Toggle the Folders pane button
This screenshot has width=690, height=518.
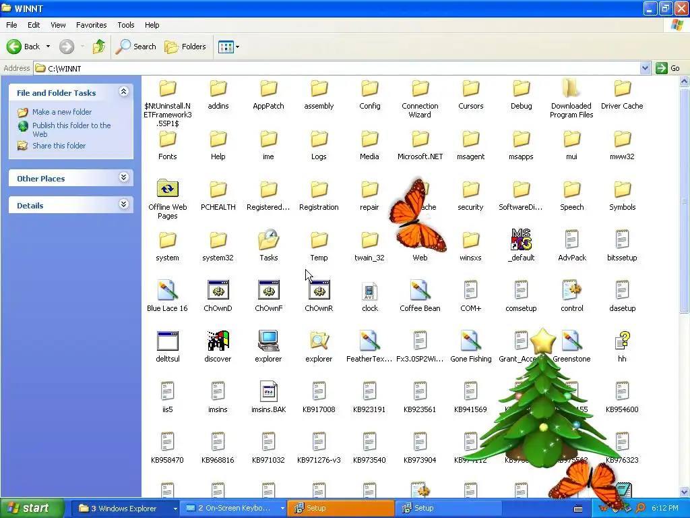pos(185,47)
